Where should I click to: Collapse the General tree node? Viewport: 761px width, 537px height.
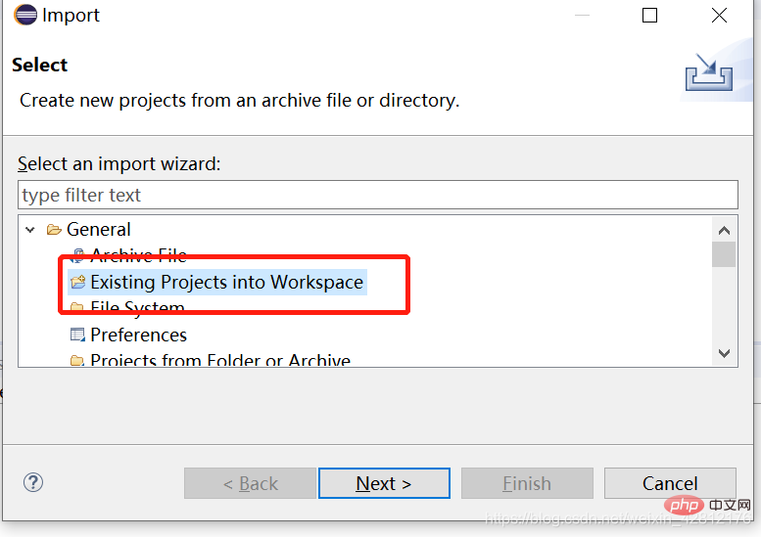coord(30,229)
